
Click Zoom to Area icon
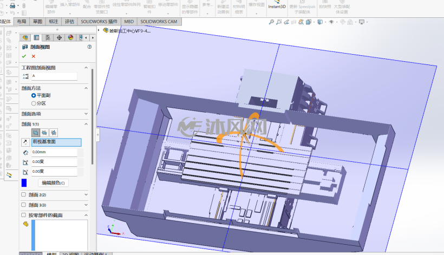coord(279,22)
